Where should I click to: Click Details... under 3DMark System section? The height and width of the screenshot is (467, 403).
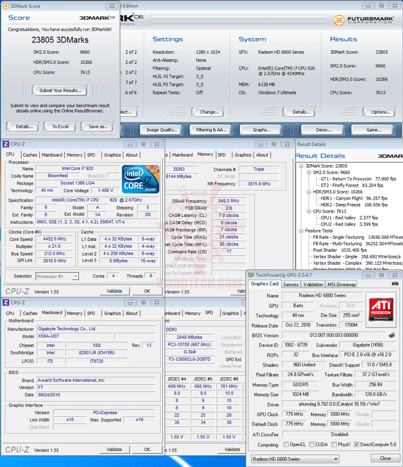click(x=301, y=112)
